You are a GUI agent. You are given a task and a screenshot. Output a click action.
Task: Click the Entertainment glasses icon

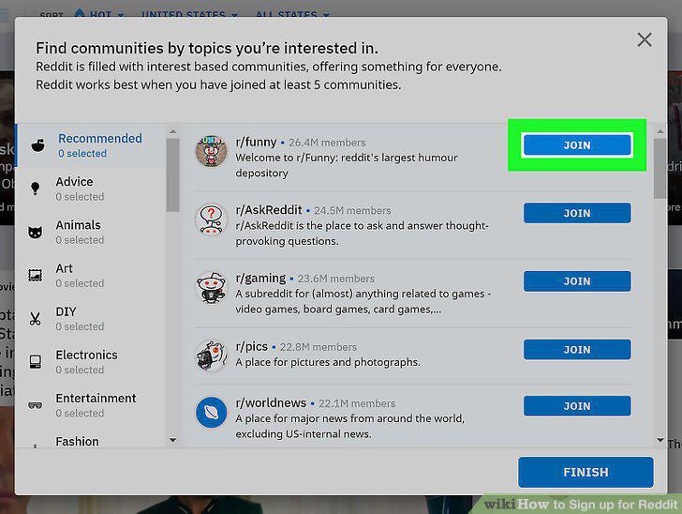(36, 405)
